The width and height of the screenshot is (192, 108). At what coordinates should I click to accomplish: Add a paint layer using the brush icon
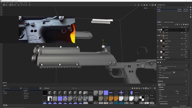pyautogui.click(x=179, y=25)
